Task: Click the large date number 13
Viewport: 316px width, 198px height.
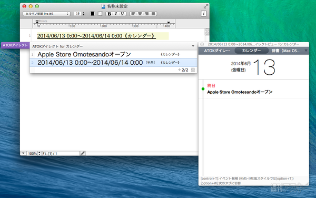Action: click(264, 67)
